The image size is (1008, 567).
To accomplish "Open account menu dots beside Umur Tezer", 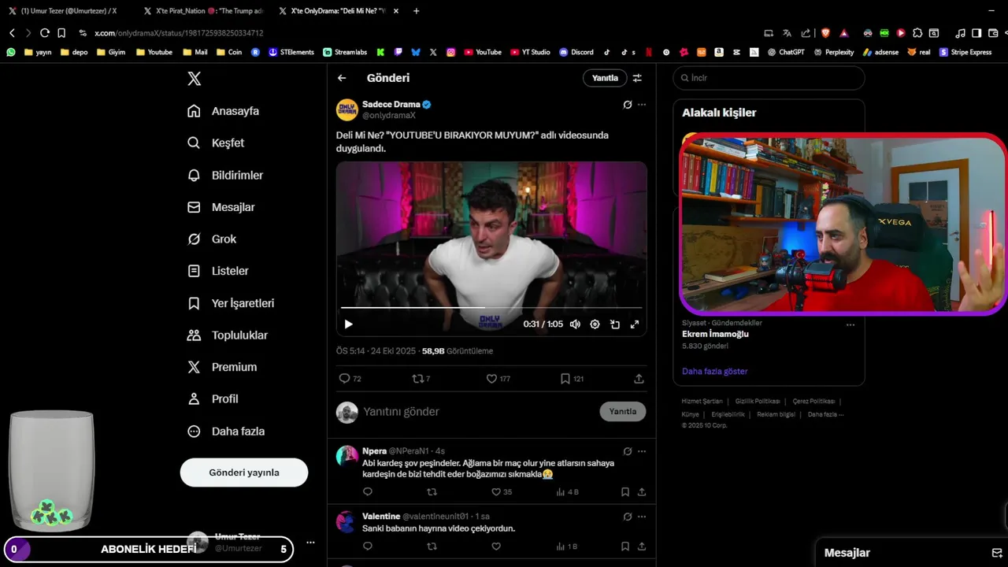I will pos(310,543).
